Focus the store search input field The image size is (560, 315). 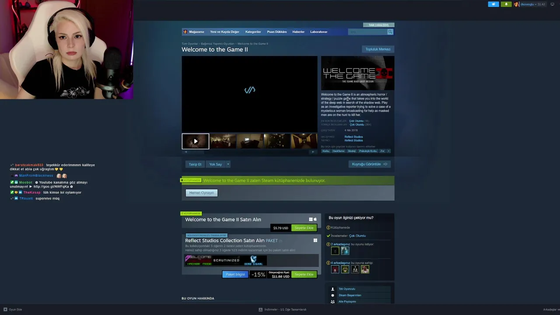coord(367,31)
